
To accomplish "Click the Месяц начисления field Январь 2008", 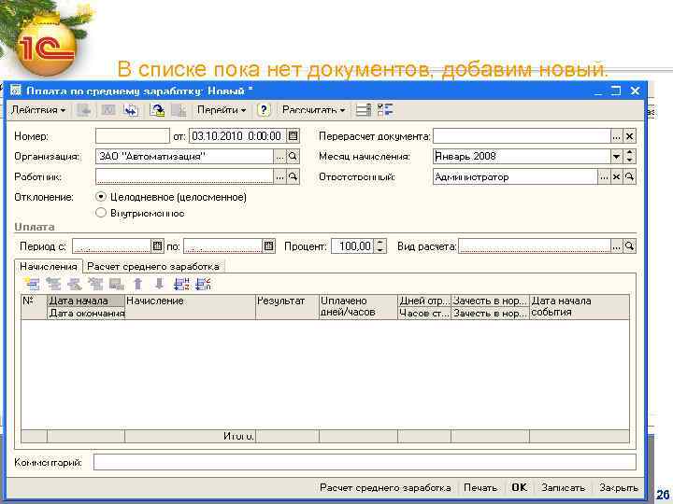I will 522,157.
